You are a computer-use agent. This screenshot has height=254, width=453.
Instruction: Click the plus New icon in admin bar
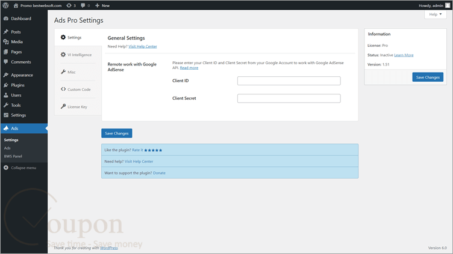point(98,5)
